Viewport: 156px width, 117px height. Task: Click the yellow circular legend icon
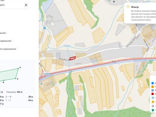[153, 102]
